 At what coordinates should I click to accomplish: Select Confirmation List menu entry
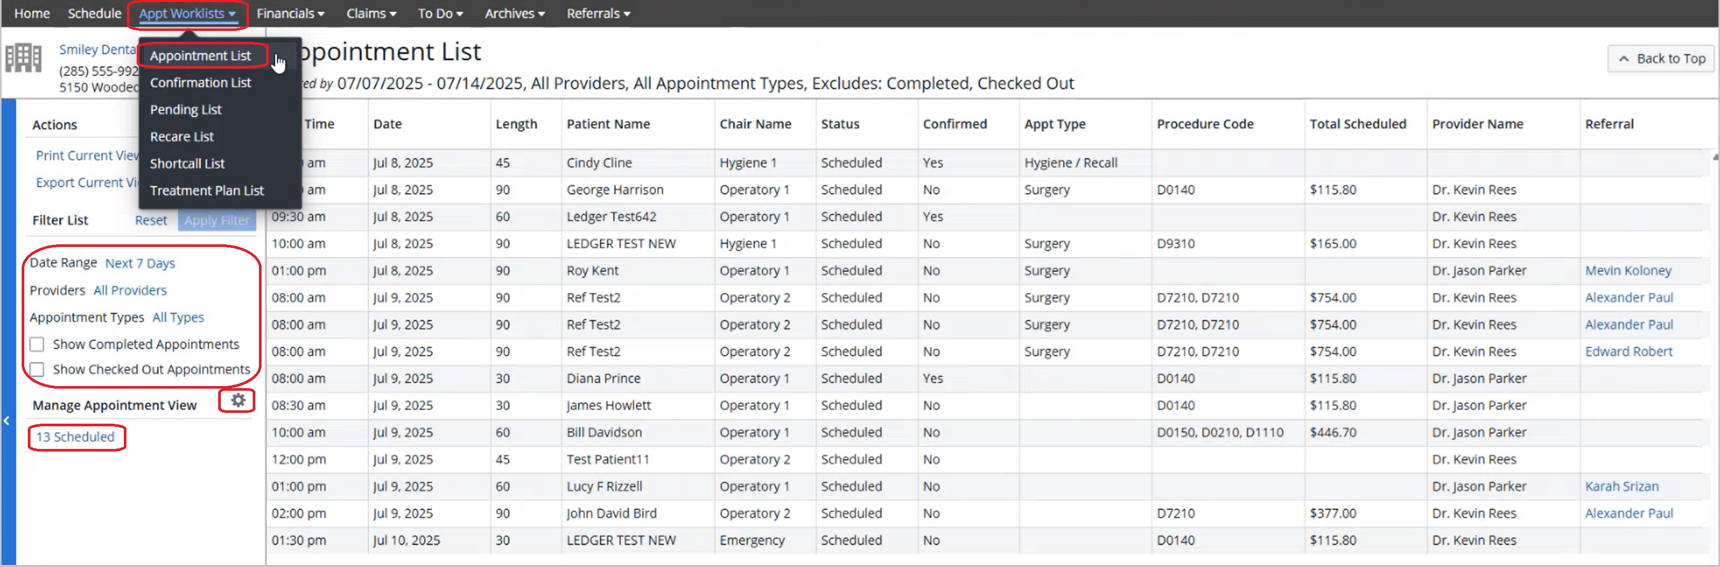[x=200, y=82]
